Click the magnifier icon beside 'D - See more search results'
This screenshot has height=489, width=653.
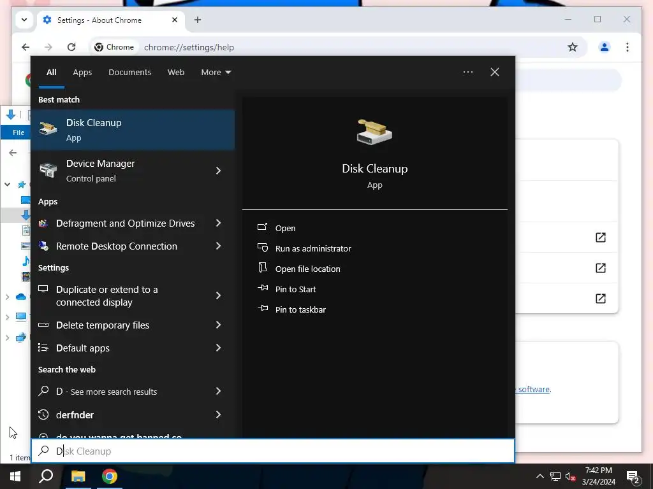[43, 391]
